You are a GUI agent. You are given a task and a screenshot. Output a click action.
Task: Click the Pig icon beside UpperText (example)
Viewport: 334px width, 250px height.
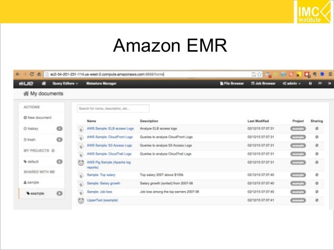point(81,200)
